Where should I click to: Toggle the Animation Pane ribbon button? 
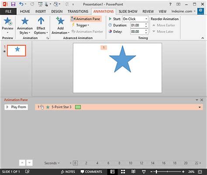point(86,19)
